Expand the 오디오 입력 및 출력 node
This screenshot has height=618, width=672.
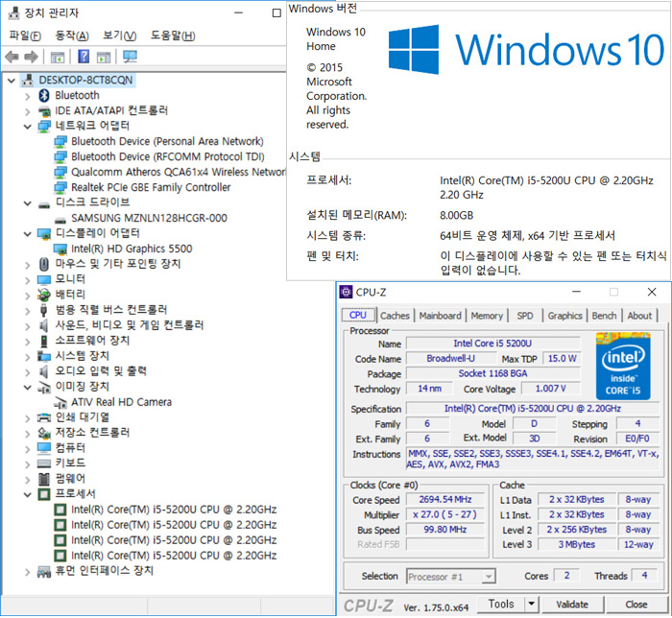point(28,372)
